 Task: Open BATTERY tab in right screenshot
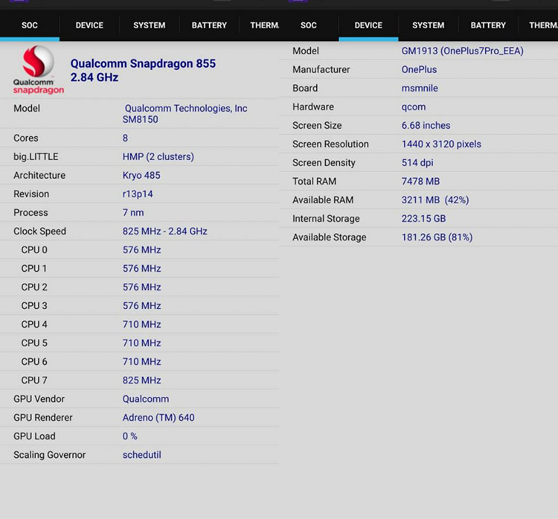(488, 25)
